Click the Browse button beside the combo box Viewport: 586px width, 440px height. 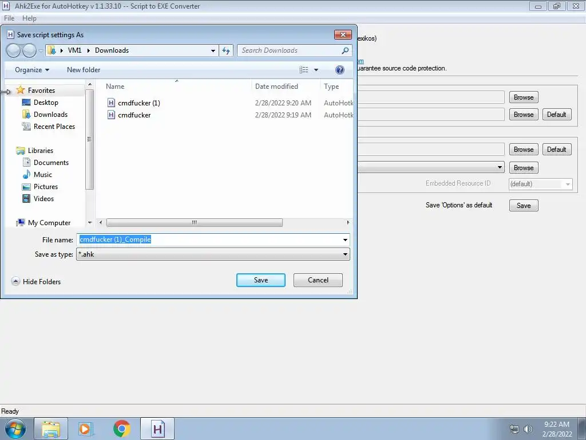(524, 168)
